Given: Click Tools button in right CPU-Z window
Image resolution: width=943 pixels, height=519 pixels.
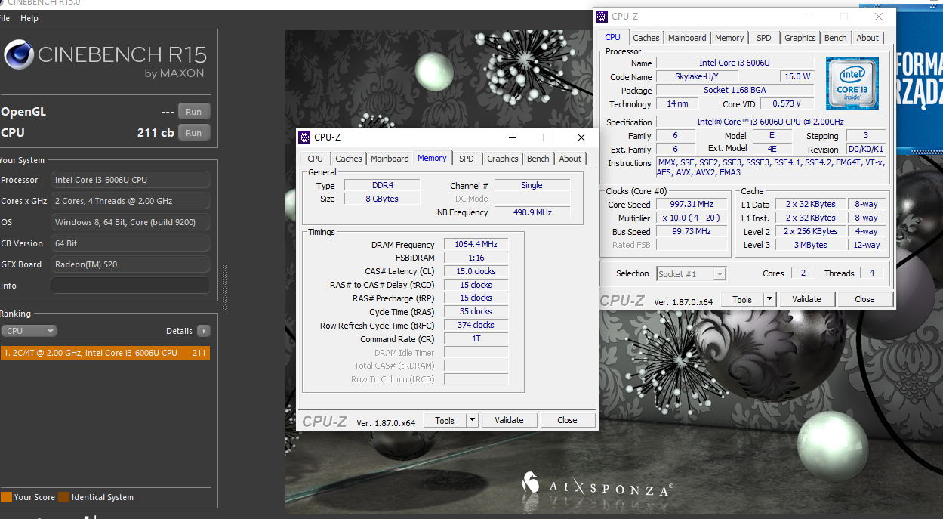Looking at the screenshot, I should click(742, 299).
